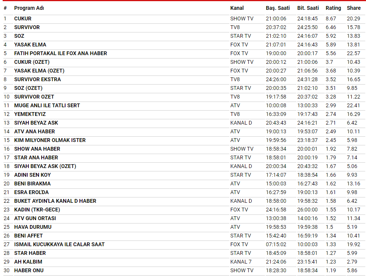
Task: Select the SURVIVOR program name in row 2
Action: (x=27, y=27)
